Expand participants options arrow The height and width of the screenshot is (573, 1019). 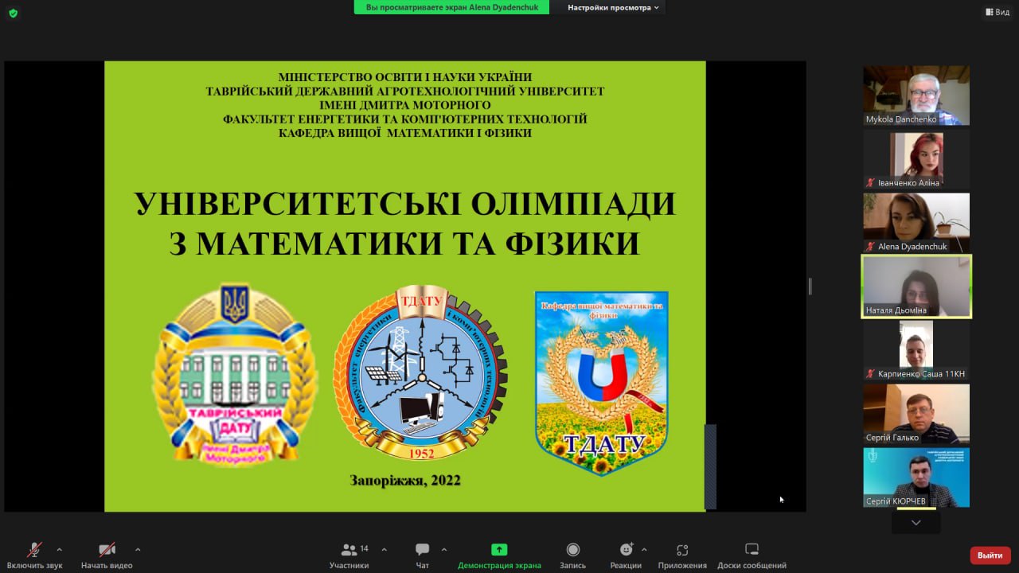(385, 549)
